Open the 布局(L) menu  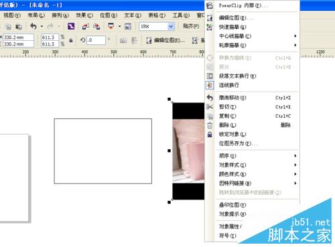tap(36, 15)
